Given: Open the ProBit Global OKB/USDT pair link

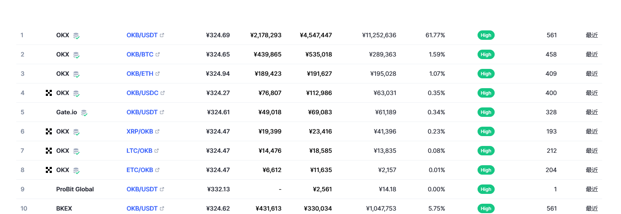Looking at the screenshot, I should coord(142,189).
